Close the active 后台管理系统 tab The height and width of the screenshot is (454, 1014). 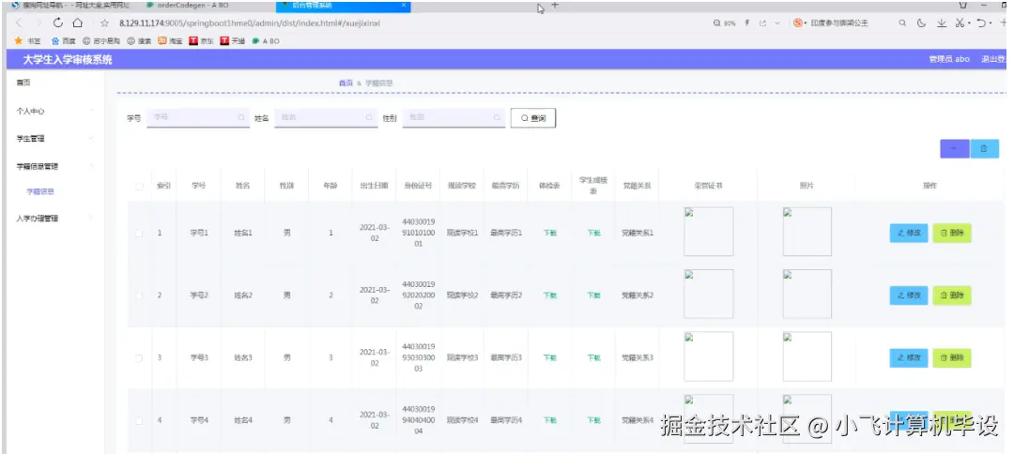(x=404, y=6)
